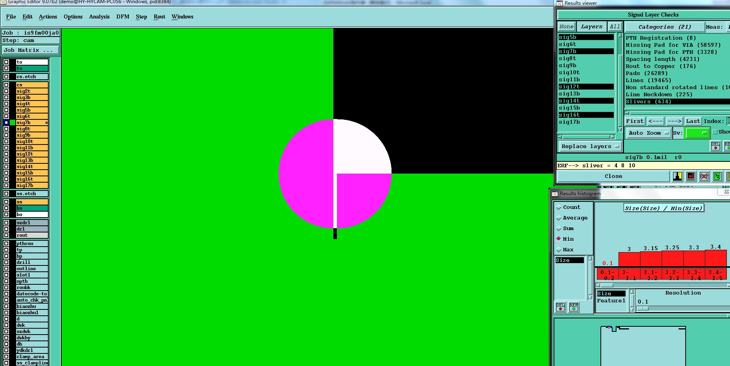This screenshot has width=730, height=366.
Task: Click the board overview thumbnail below the histogram
Action: click(643, 346)
